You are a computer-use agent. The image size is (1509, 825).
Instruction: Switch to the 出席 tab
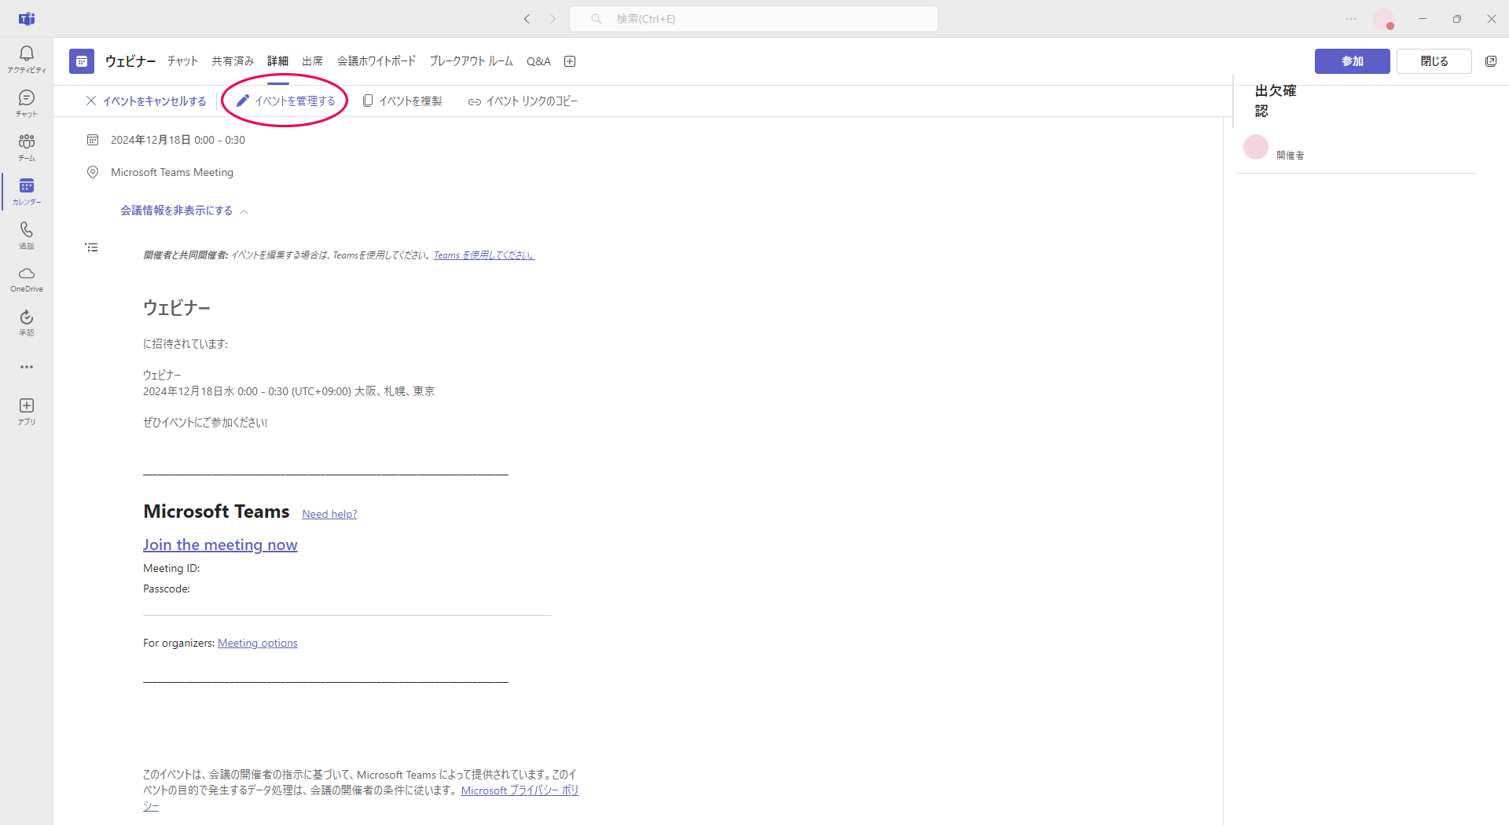(x=312, y=61)
